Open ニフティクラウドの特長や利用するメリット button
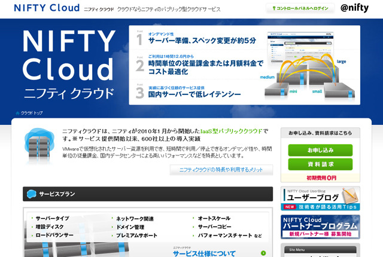This screenshot has height=257, width=383. pyautogui.click(x=221, y=170)
